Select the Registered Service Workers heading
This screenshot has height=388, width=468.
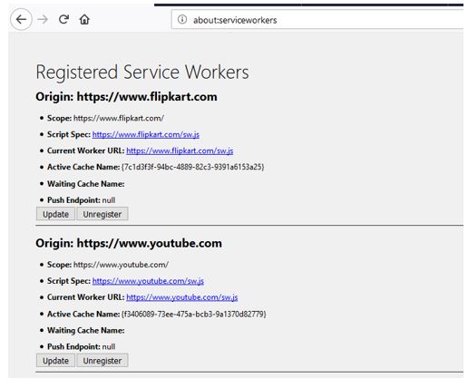142,73
